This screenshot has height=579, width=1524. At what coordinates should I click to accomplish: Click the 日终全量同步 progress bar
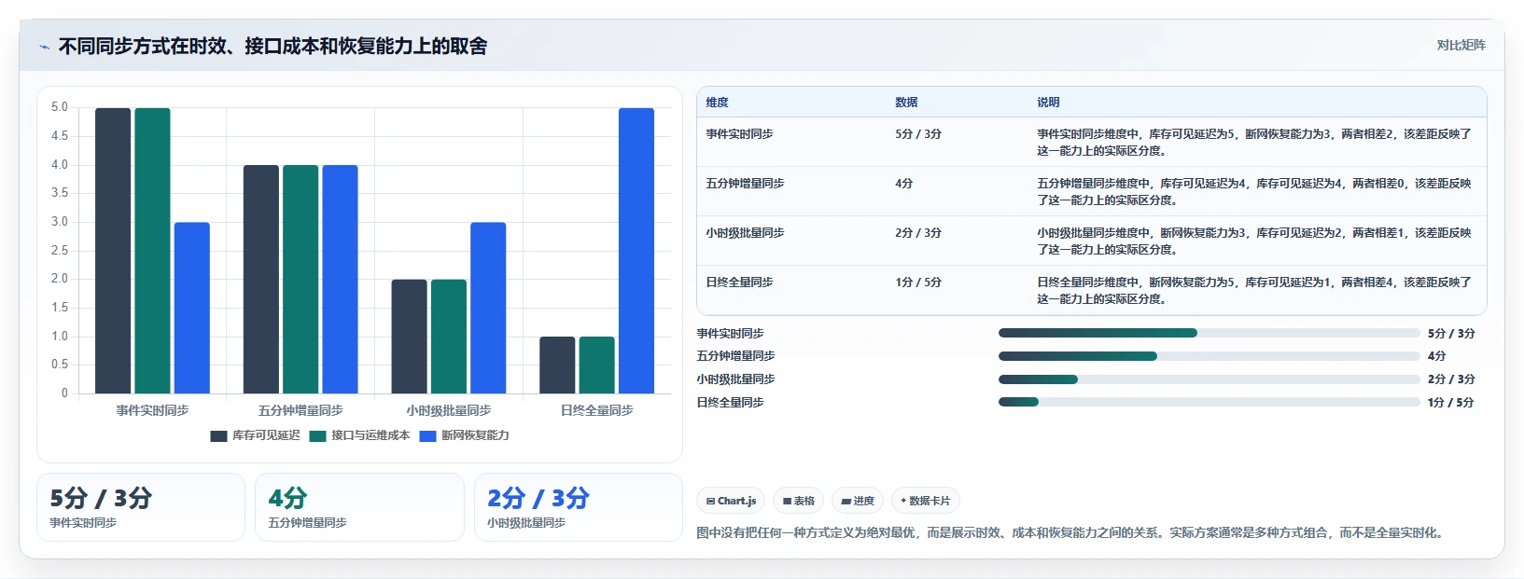tap(1209, 402)
